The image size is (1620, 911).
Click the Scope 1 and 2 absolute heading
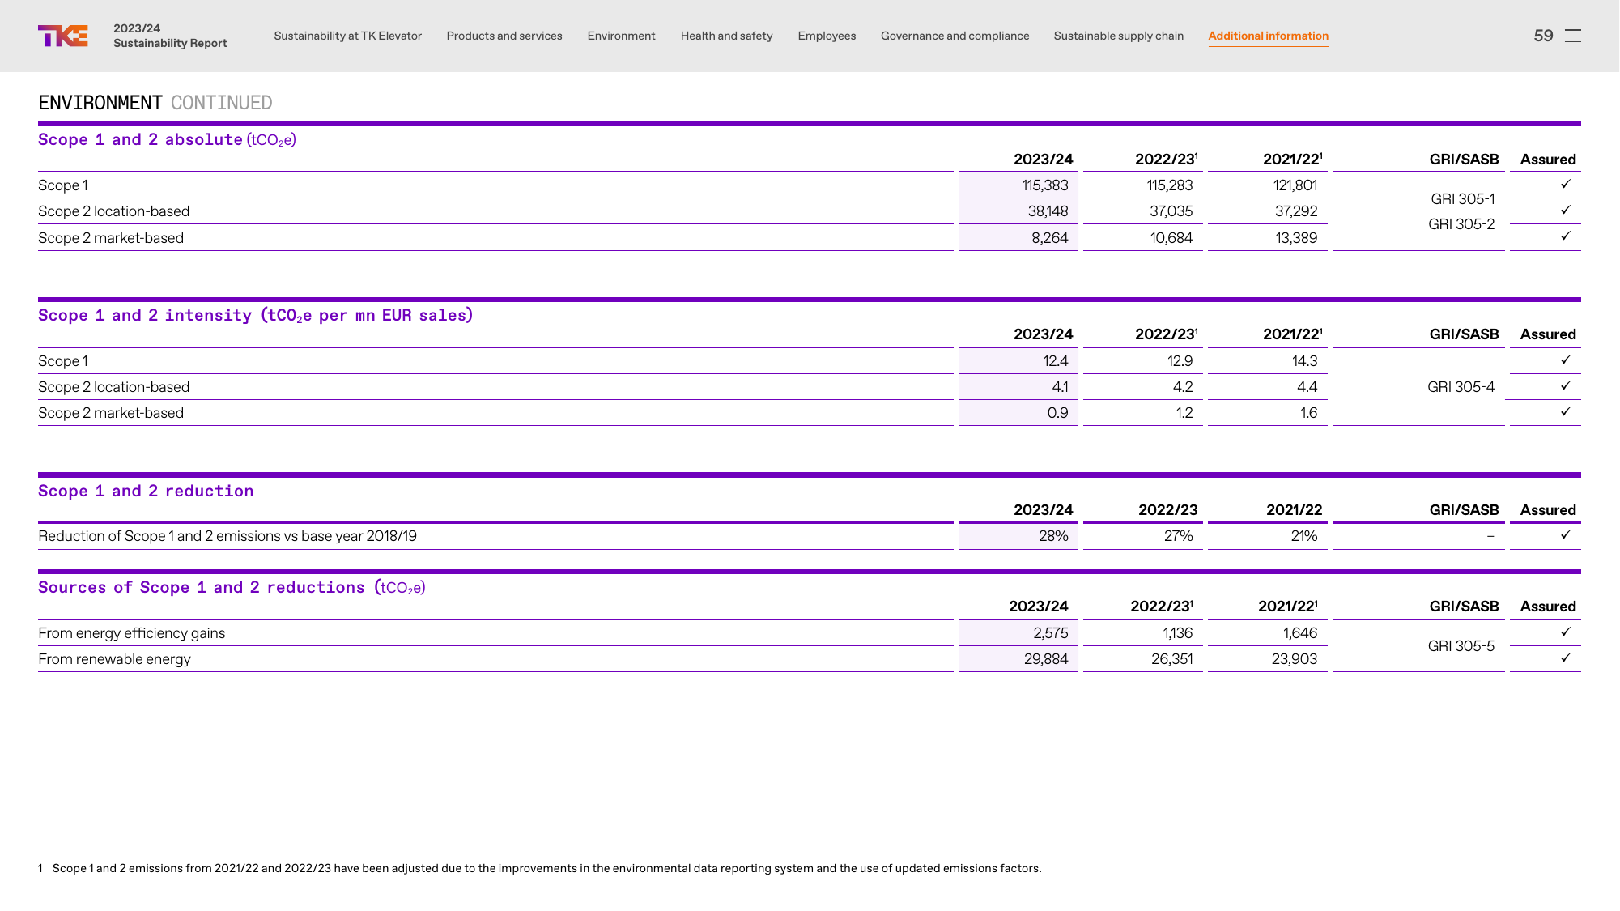(x=167, y=140)
